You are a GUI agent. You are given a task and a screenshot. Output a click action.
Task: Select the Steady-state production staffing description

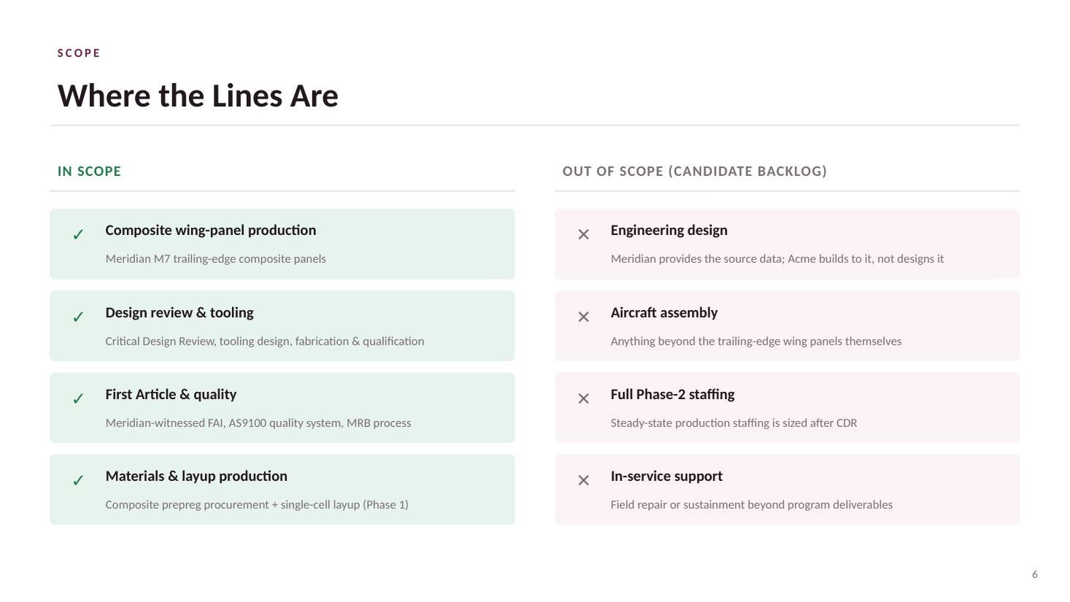pyautogui.click(x=734, y=422)
